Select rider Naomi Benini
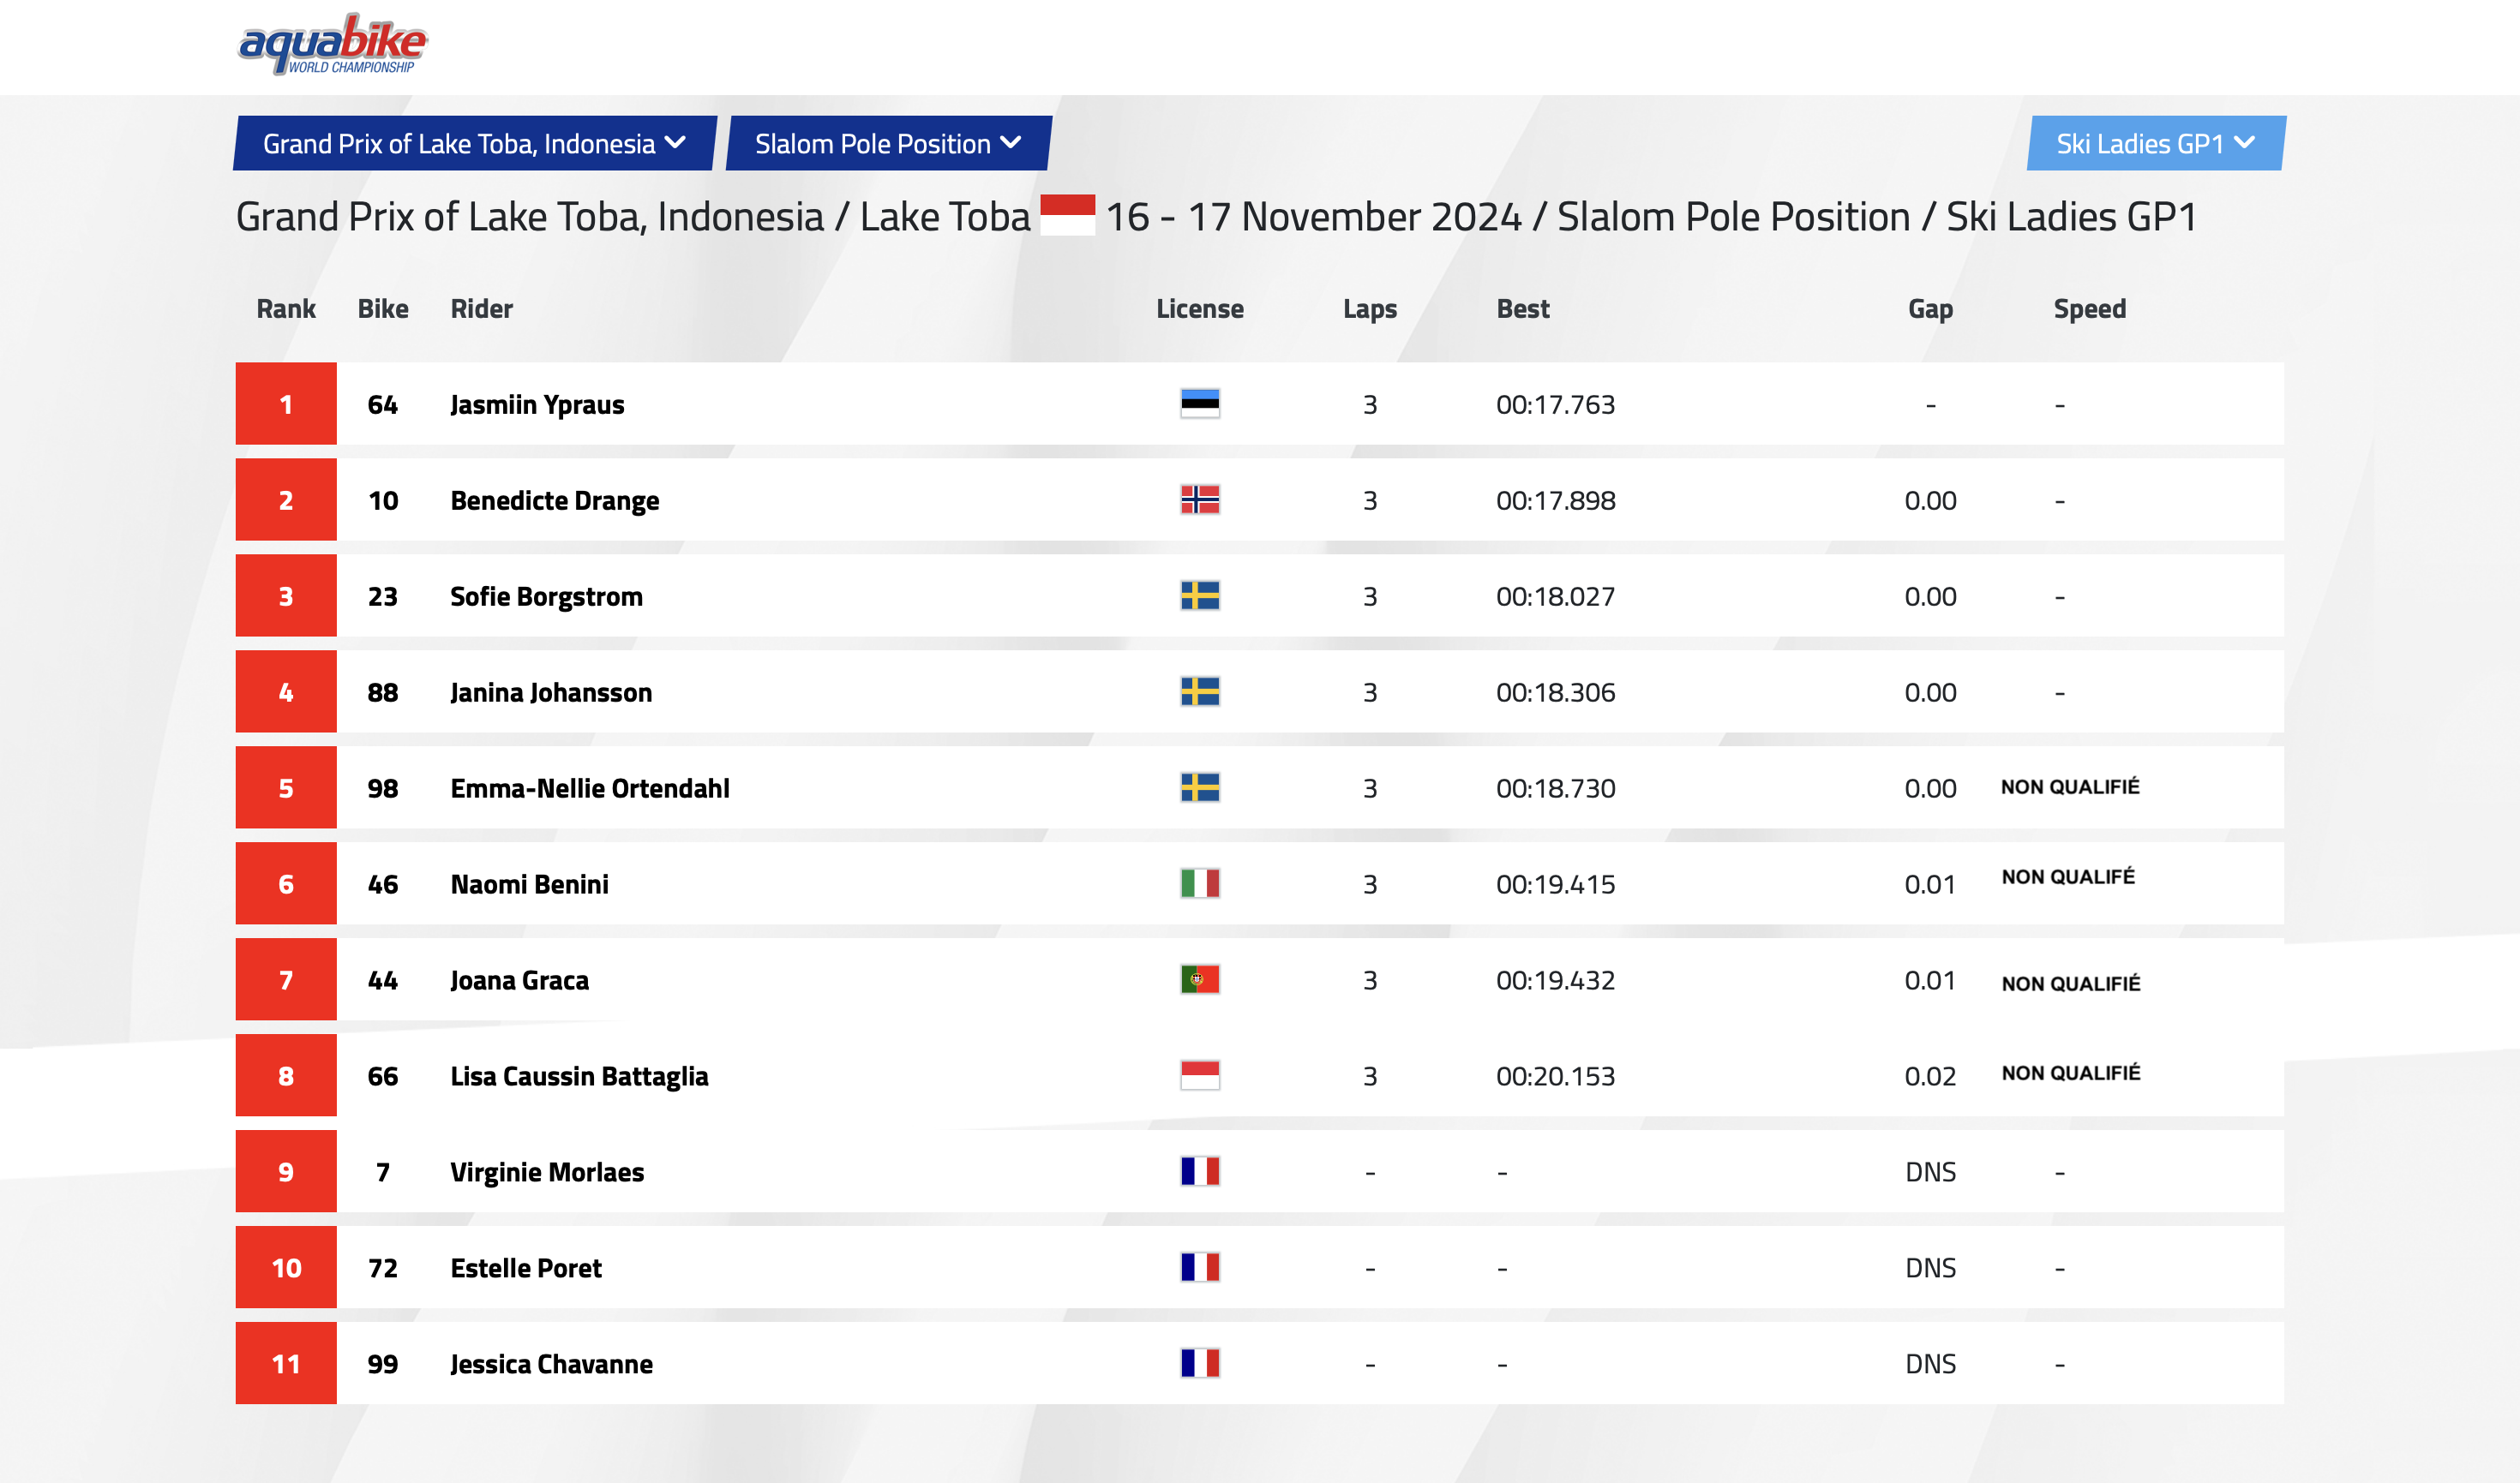The width and height of the screenshot is (2520, 1483). [x=529, y=884]
